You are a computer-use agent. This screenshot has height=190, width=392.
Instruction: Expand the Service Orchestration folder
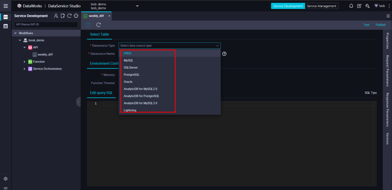pyautogui.click(x=24, y=69)
